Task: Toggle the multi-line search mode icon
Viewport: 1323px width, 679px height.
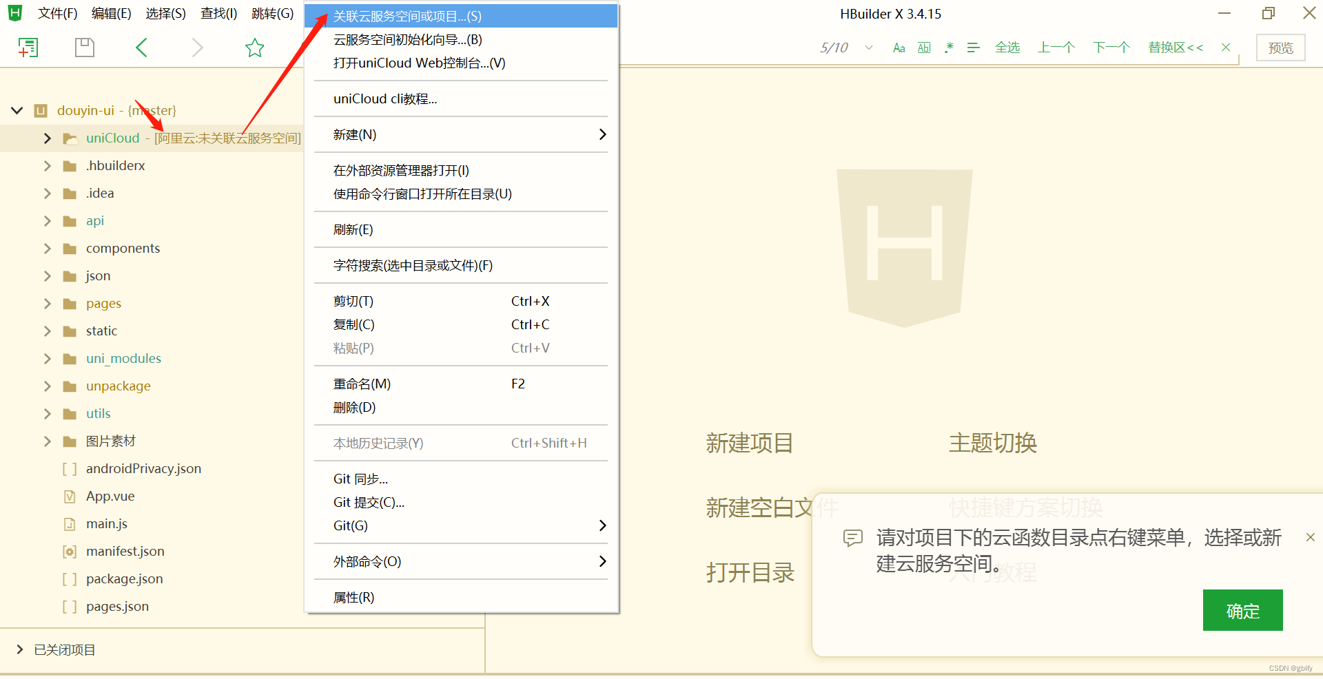Action: pos(973,48)
